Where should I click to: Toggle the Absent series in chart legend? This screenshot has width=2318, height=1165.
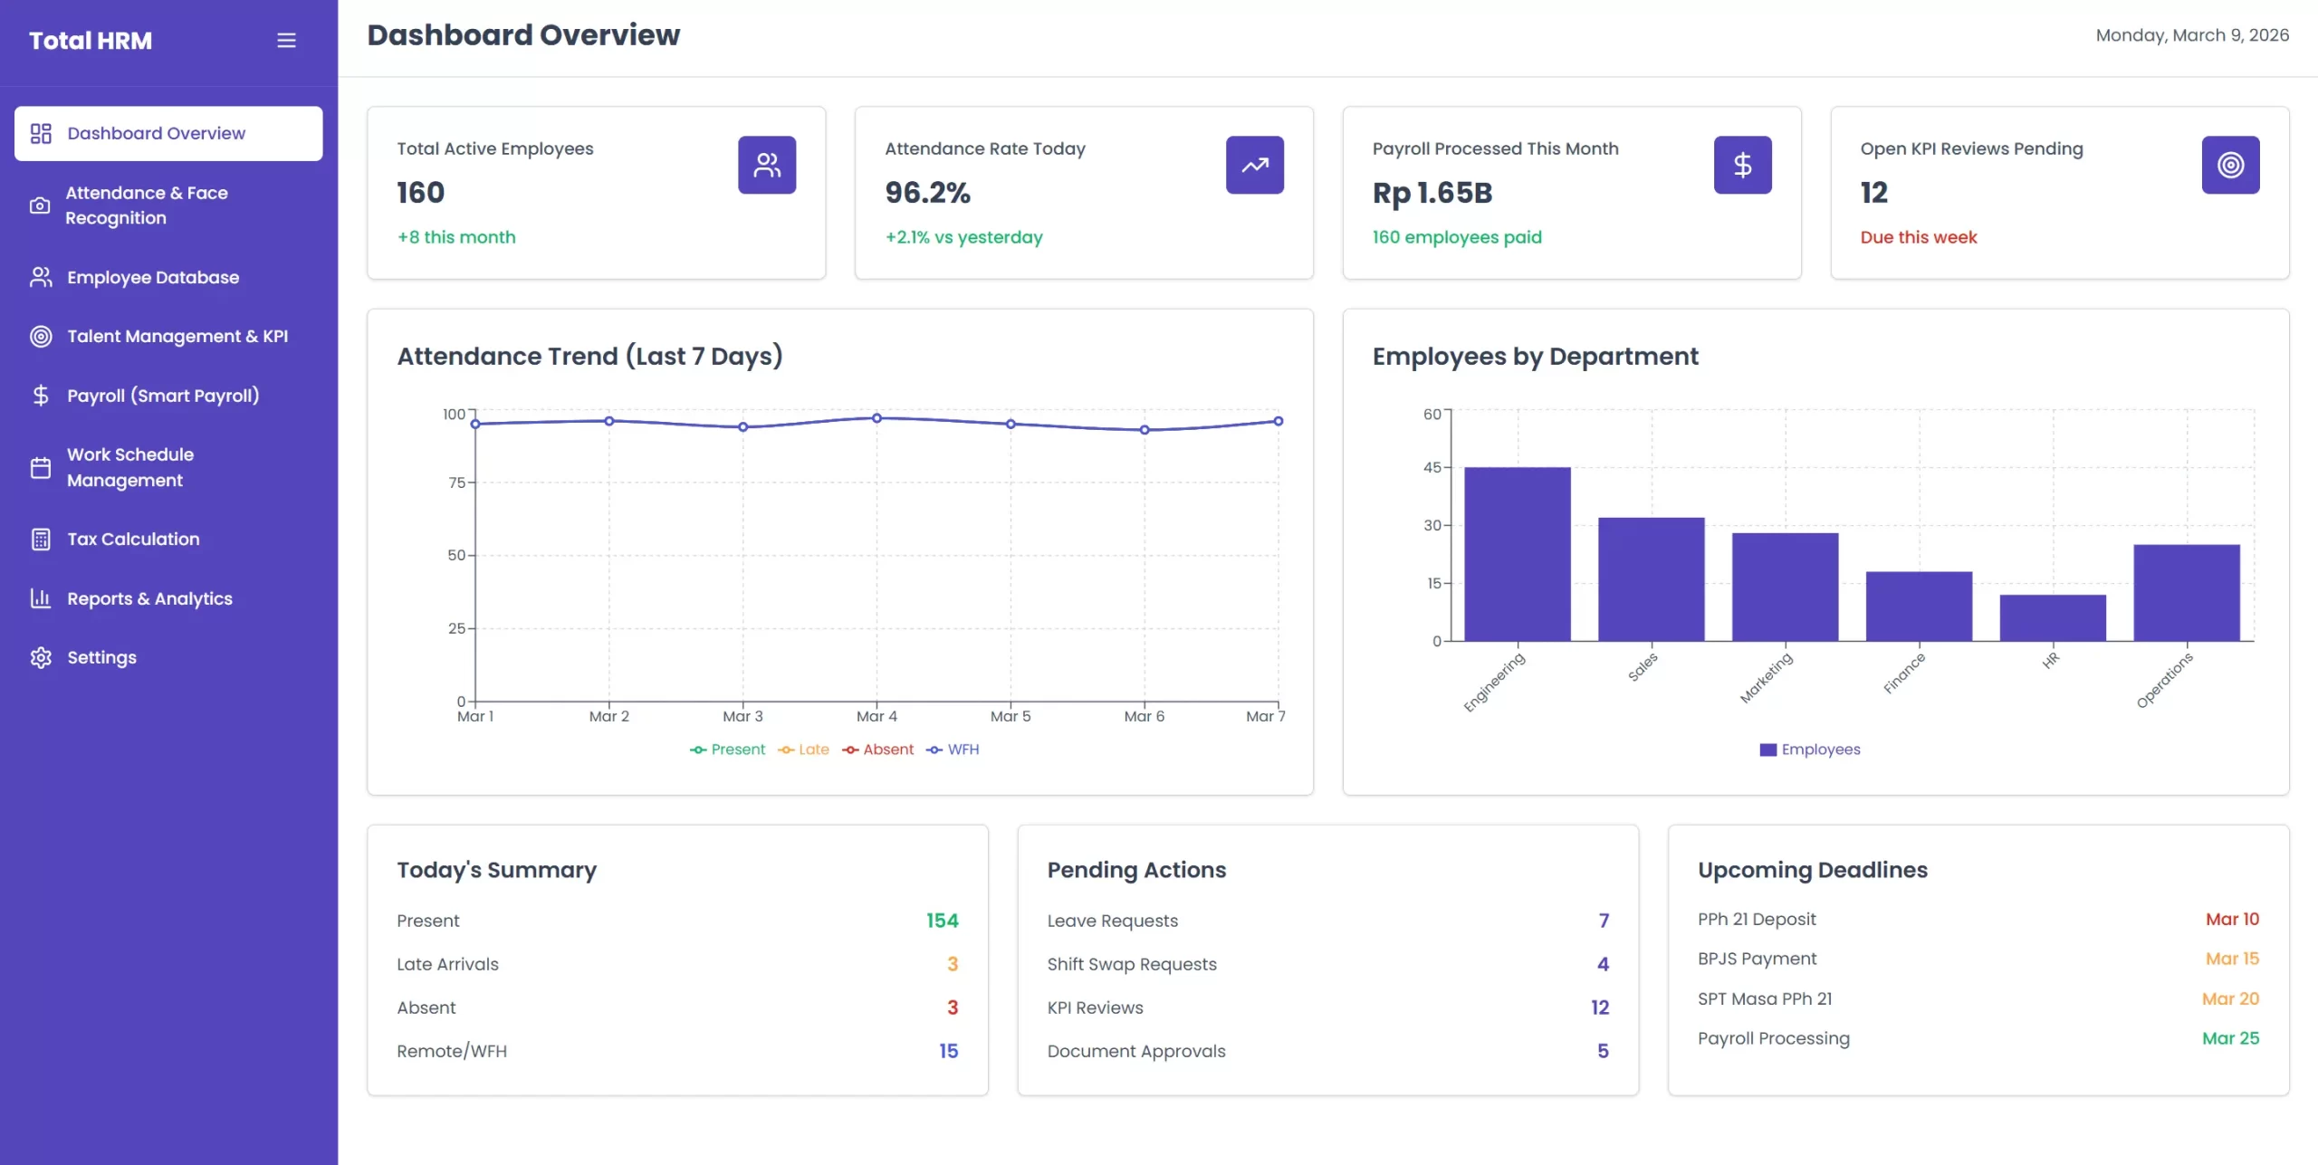[x=878, y=750]
